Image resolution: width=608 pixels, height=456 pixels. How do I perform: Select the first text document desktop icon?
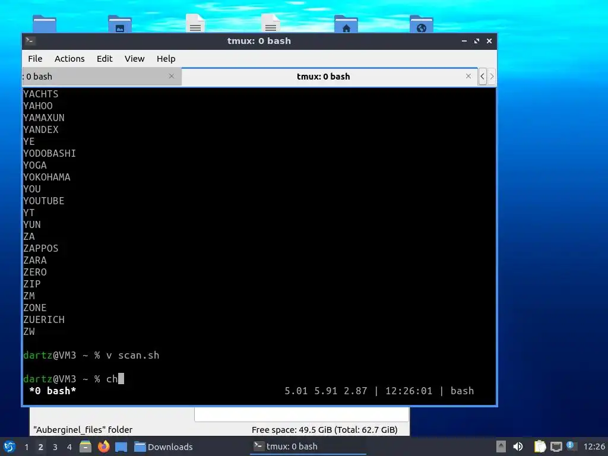point(195,23)
